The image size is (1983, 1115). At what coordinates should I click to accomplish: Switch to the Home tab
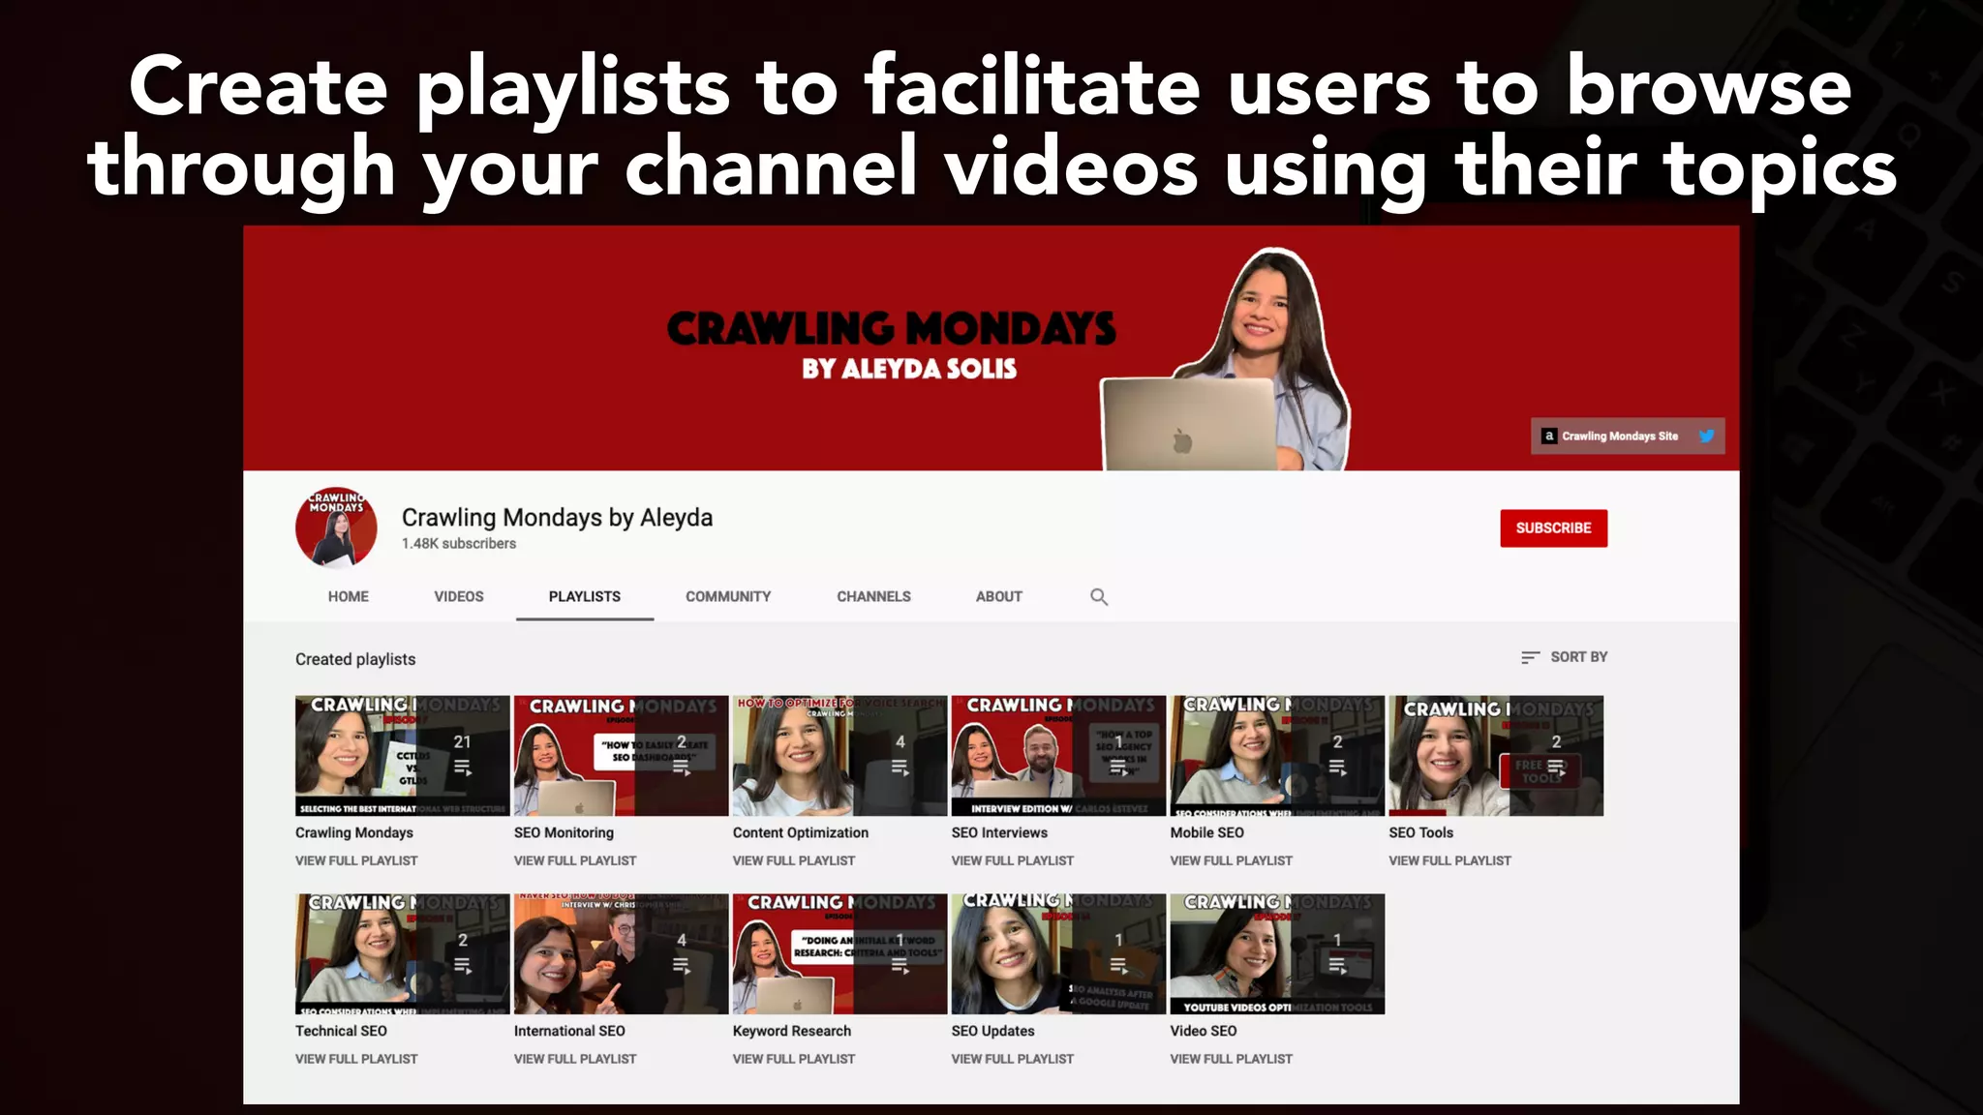click(348, 596)
